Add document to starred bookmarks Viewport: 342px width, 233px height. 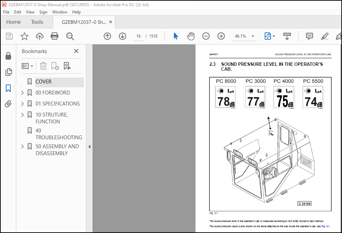click(x=25, y=36)
